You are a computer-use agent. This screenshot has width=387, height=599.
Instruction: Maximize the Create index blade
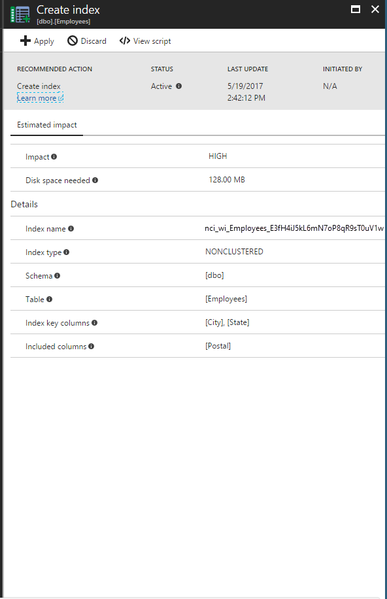point(356,9)
